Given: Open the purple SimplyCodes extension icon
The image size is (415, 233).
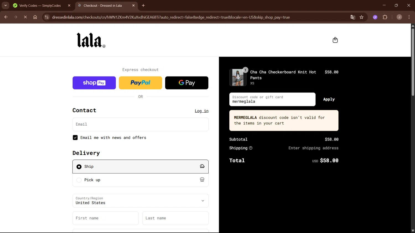Looking at the screenshot, I should coord(375,17).
